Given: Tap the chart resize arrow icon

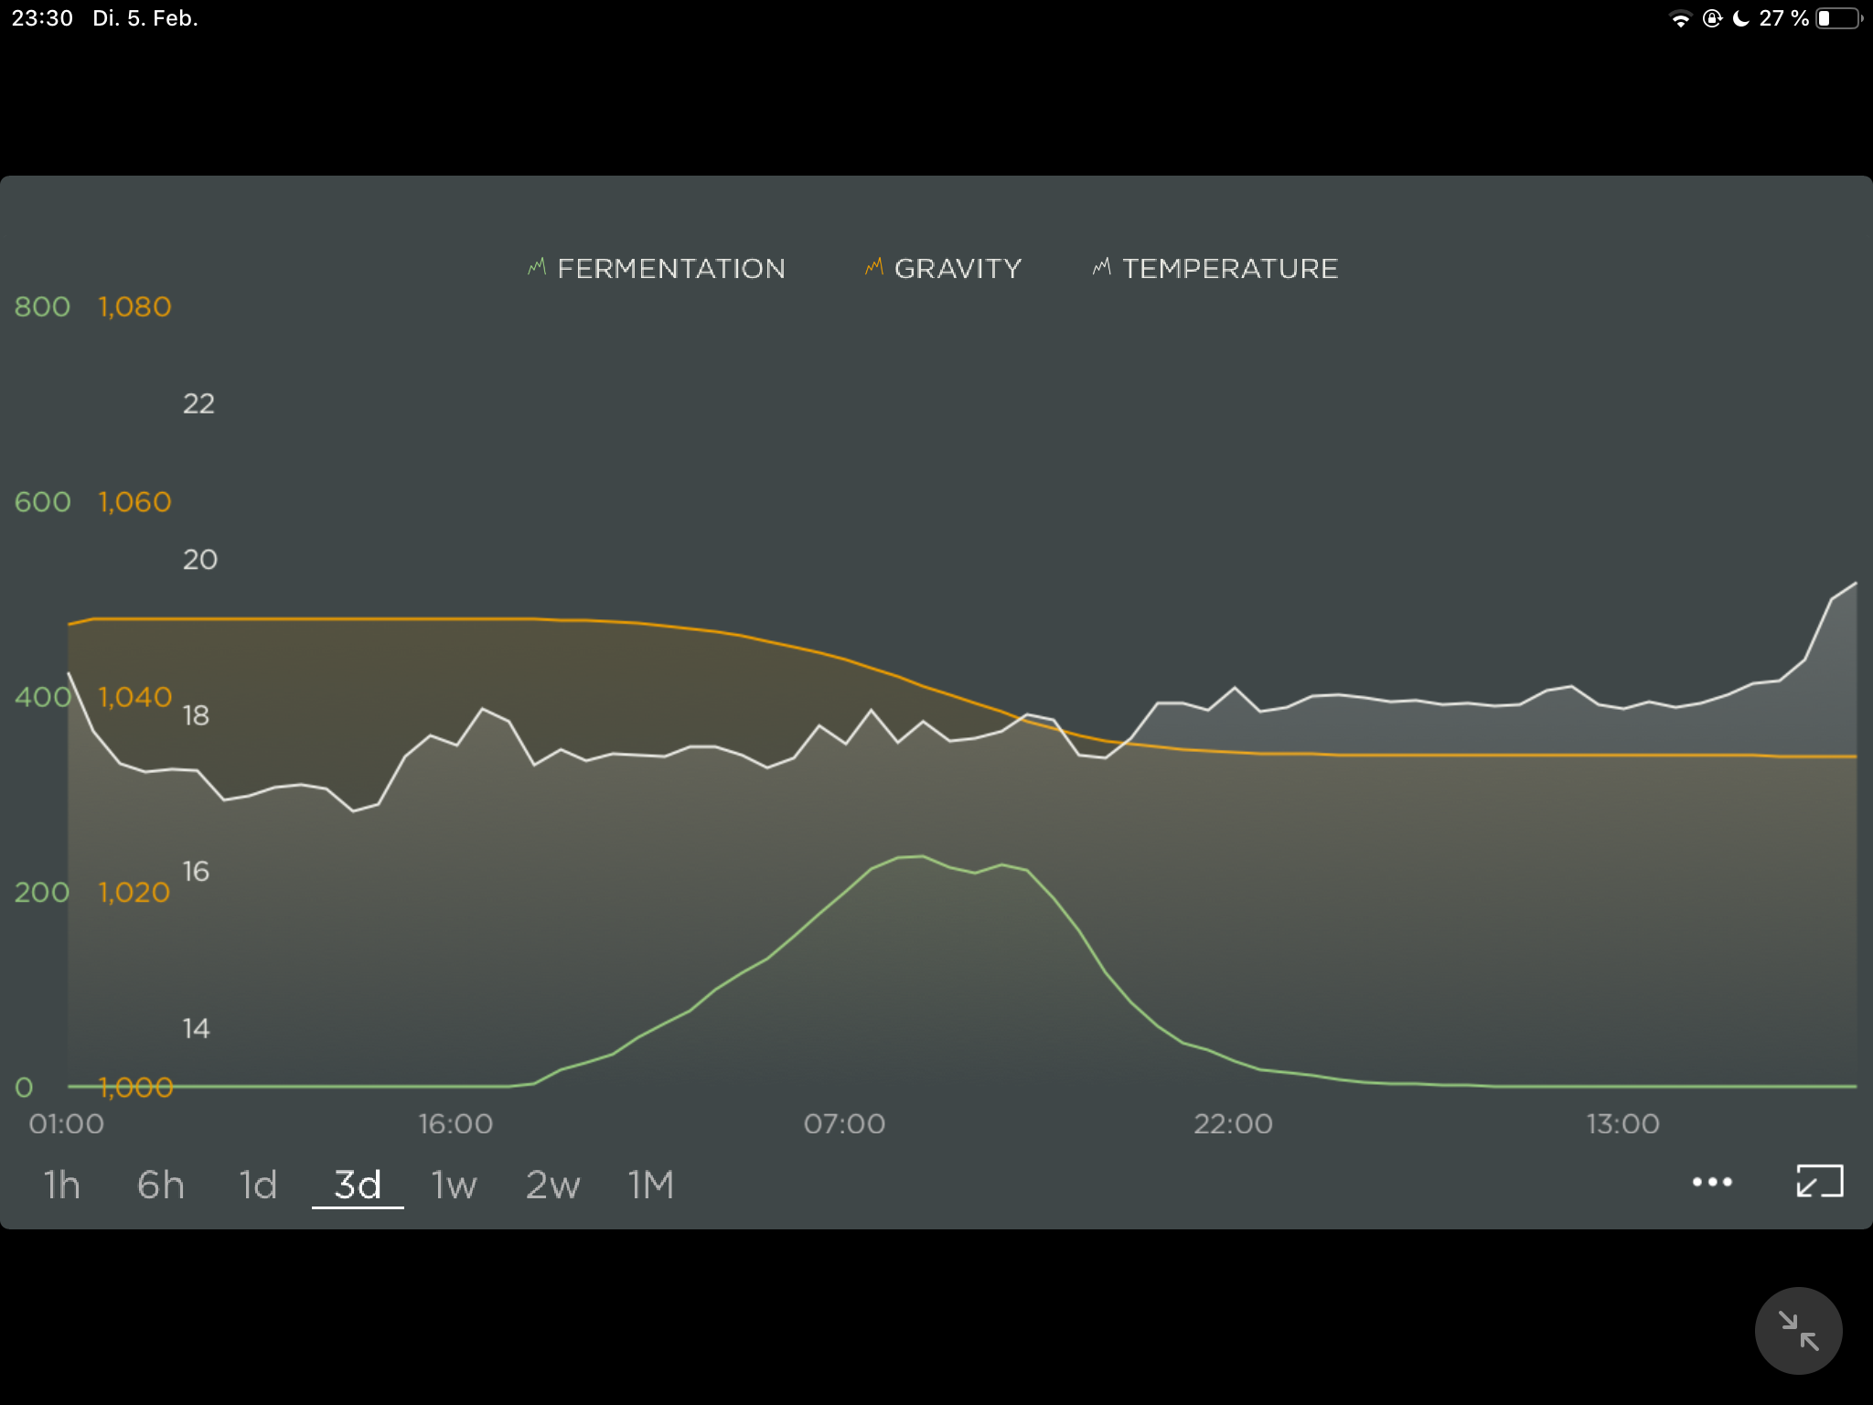Looking at the screenshot, I should coord(1819,1181).
